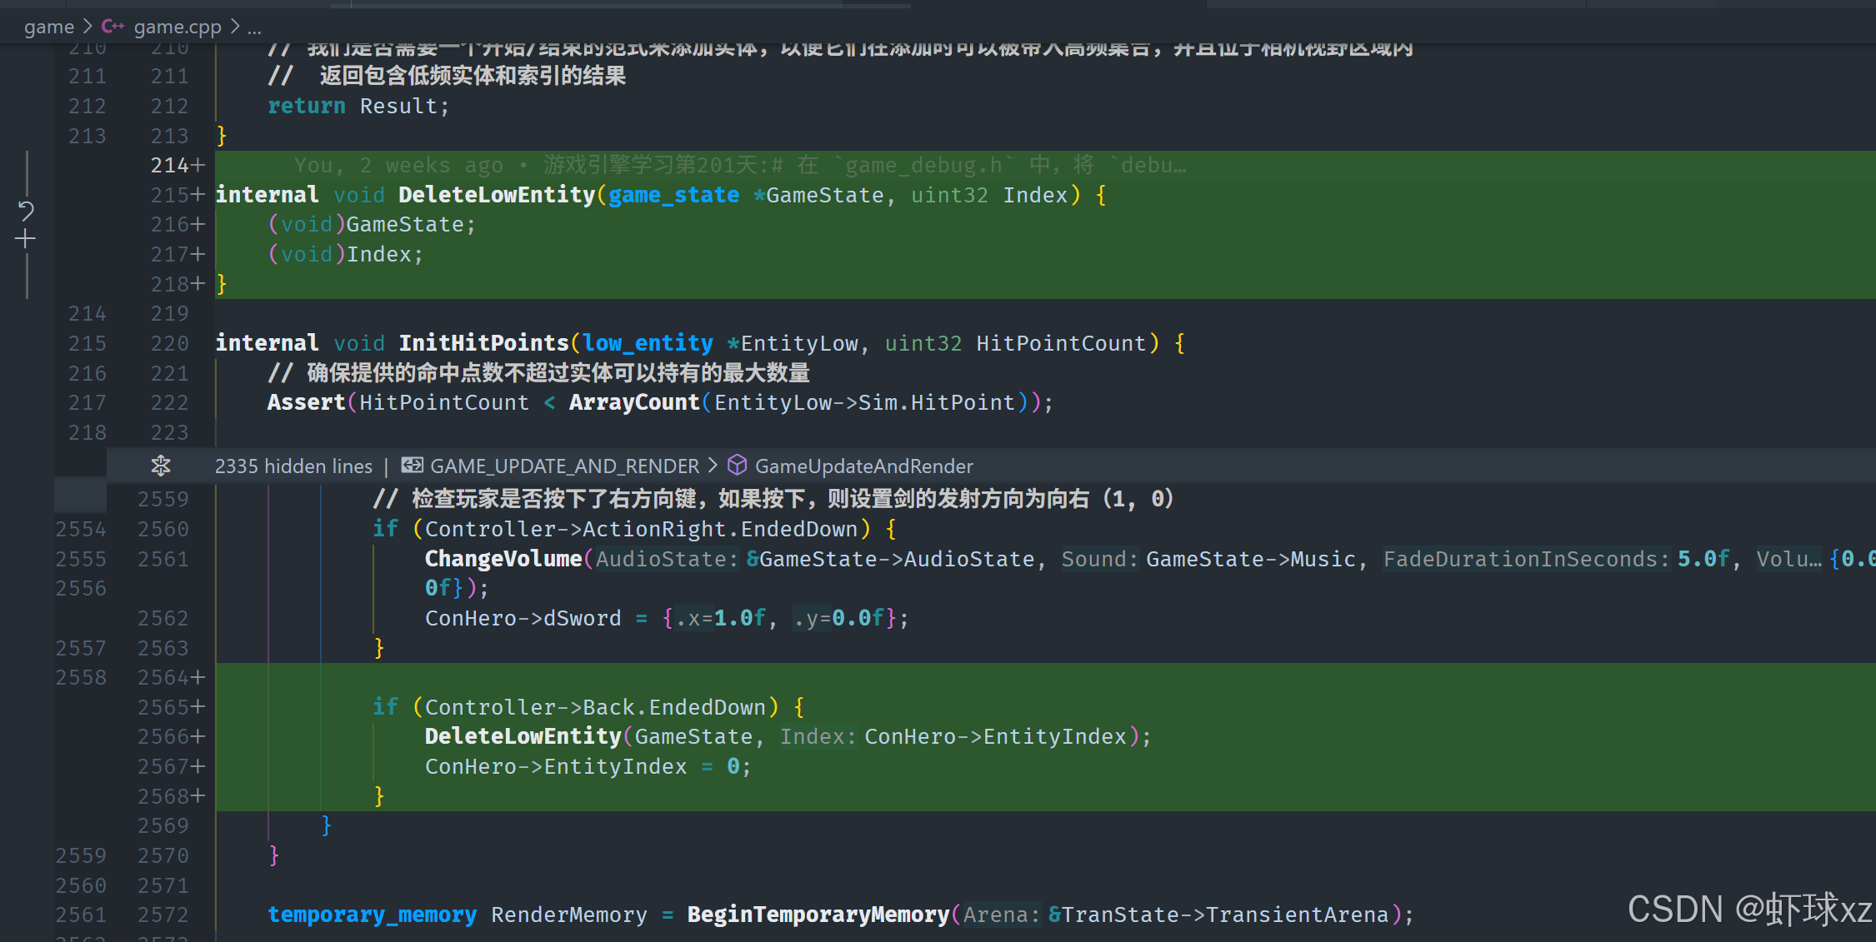The image size is (1876, 942).
Task: Click the 'Index:' inlay hint in DeleteLowEntity call
Action: [x=818, y=737]
